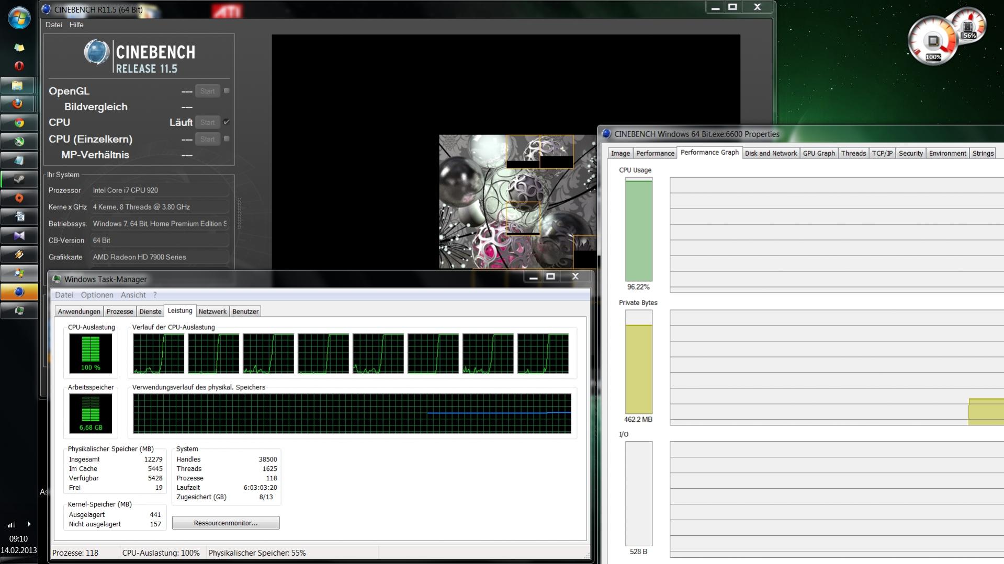
Task: Toggle the CPU (Einzelkern) checkbox
Action: [x=227, y=139]
